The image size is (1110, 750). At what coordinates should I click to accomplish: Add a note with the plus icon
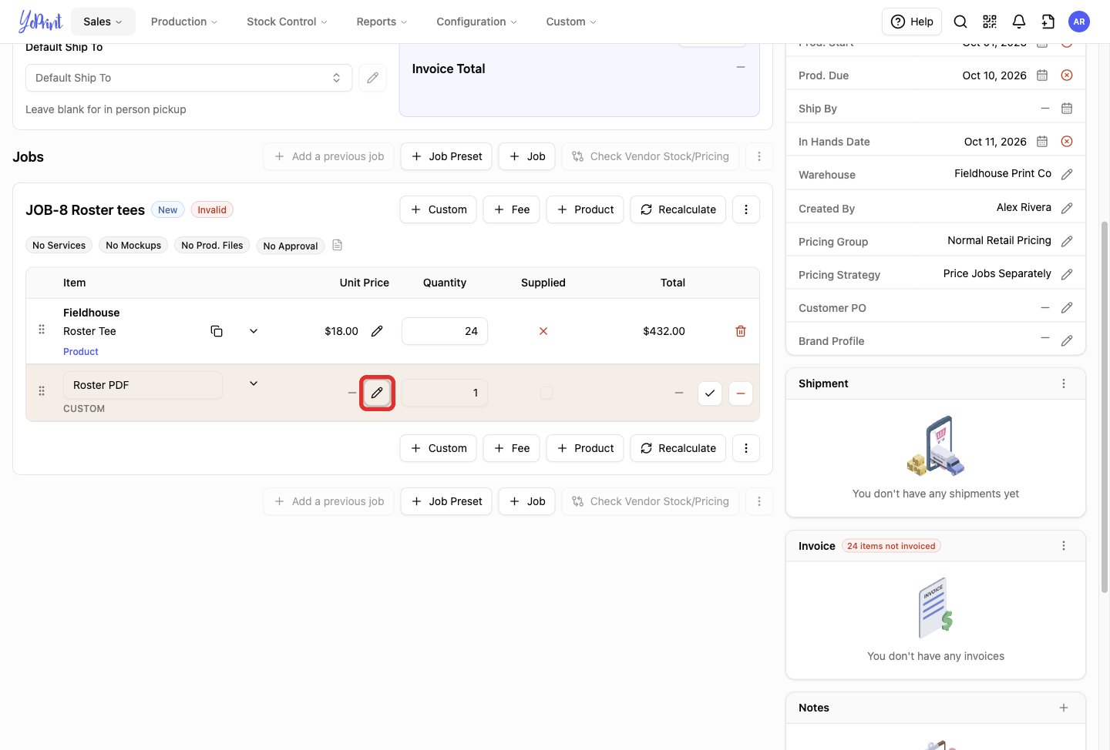pyautogui.click(x=1064, y=708)
